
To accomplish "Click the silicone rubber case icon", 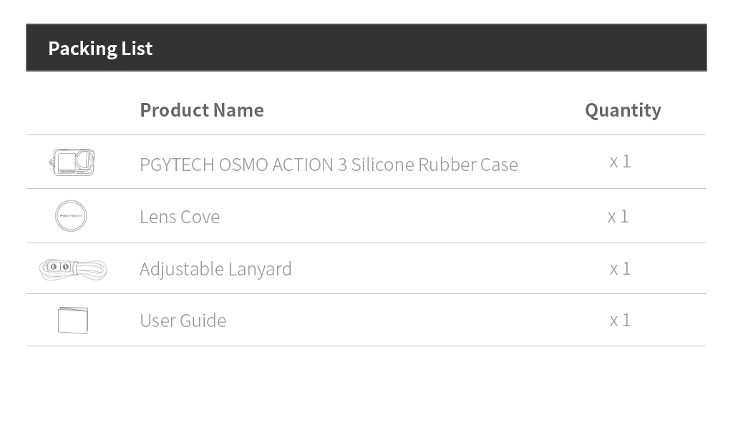I will click(73, 162).
